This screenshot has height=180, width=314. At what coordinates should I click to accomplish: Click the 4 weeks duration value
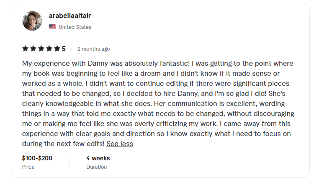pos(98,159)
